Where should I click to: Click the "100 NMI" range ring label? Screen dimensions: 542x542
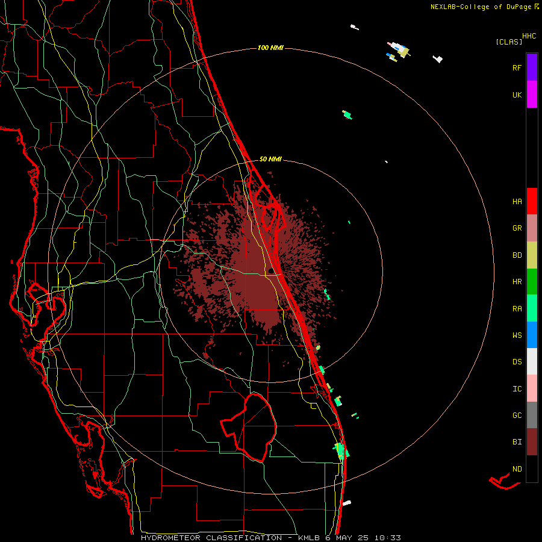click(x=270, y=48)
